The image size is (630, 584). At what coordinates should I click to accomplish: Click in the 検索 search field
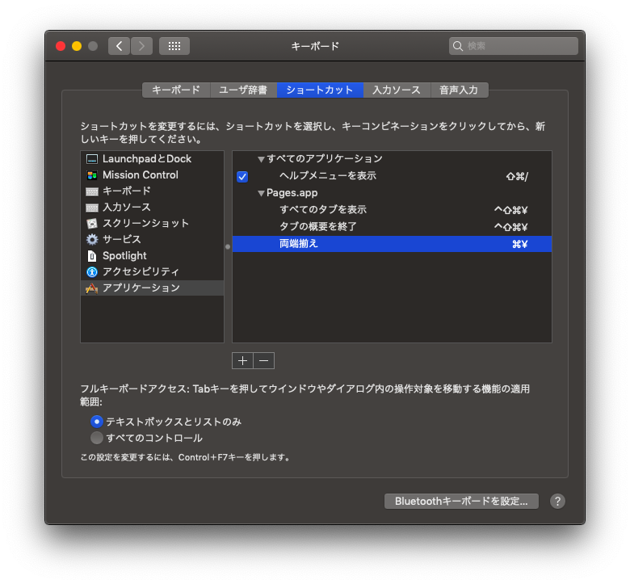514,46
